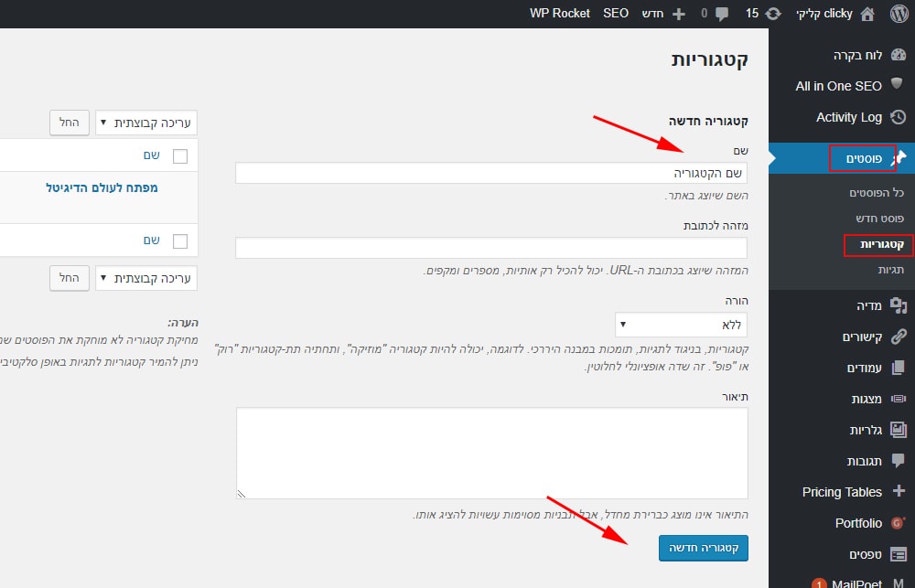
Task: Open the updates icon showing 15
Action: 773,14
